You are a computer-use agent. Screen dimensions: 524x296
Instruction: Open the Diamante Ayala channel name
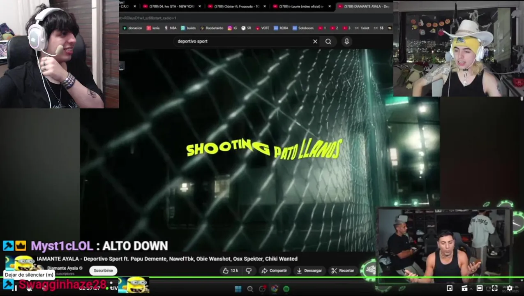point(62,268)
